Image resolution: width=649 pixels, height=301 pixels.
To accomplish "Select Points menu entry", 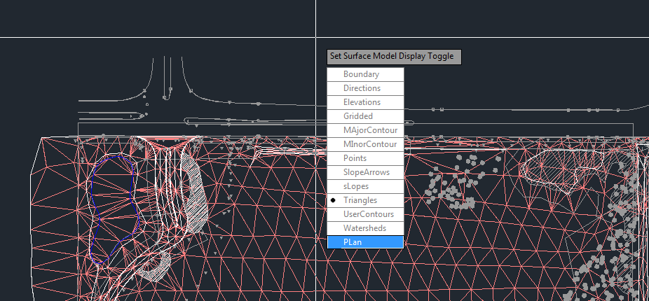I will (365, 158).
